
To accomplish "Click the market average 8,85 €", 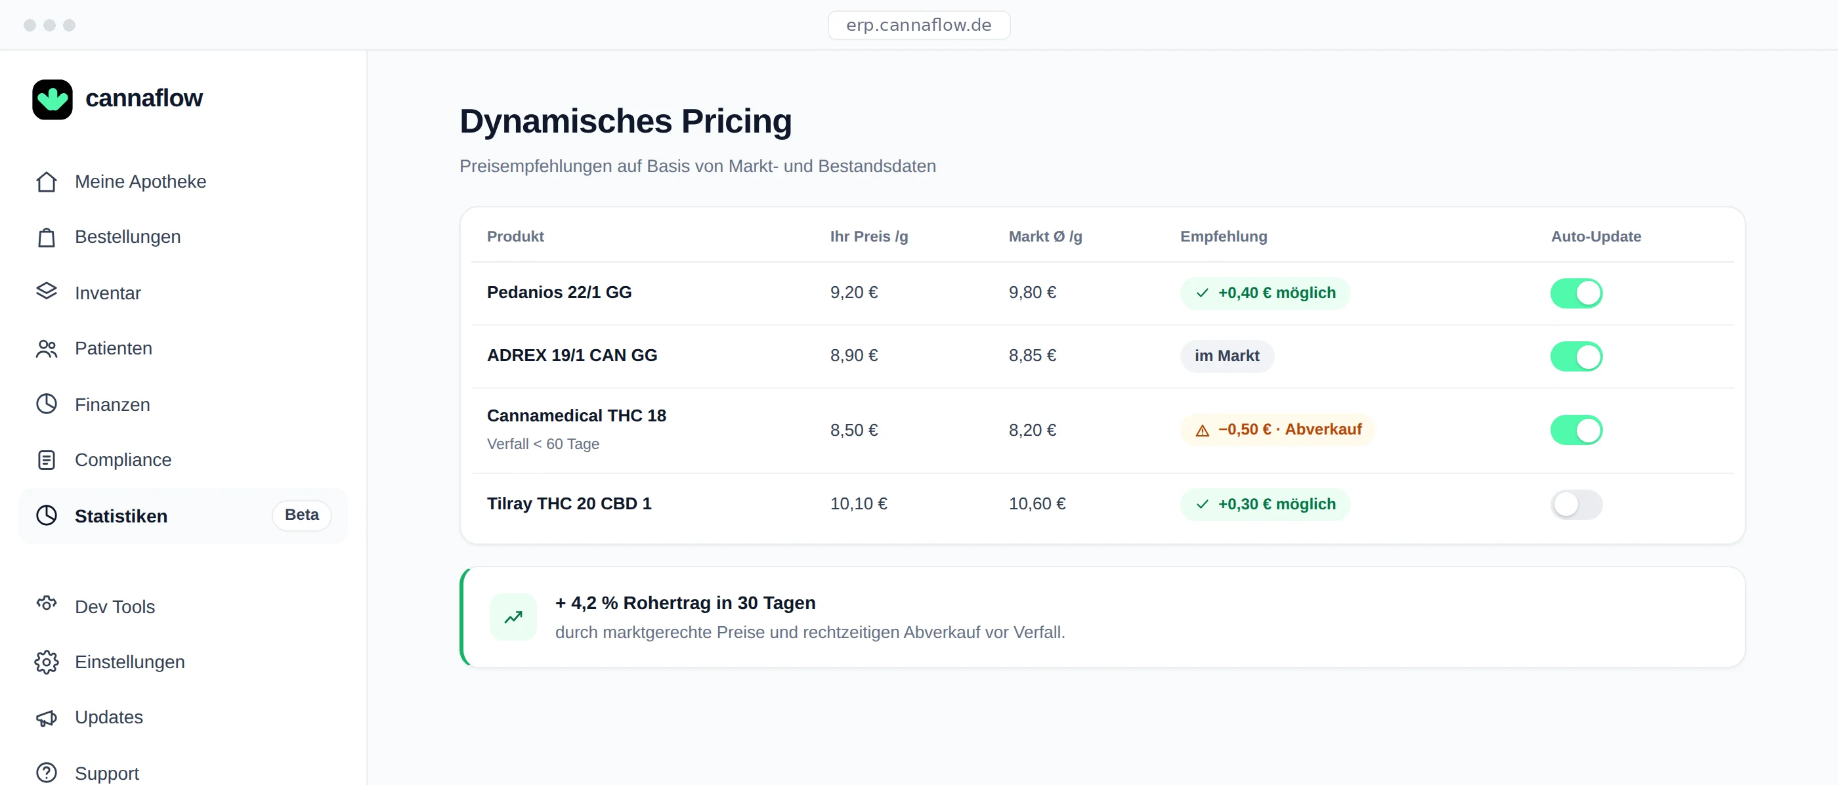I will tap(1033, 355).
